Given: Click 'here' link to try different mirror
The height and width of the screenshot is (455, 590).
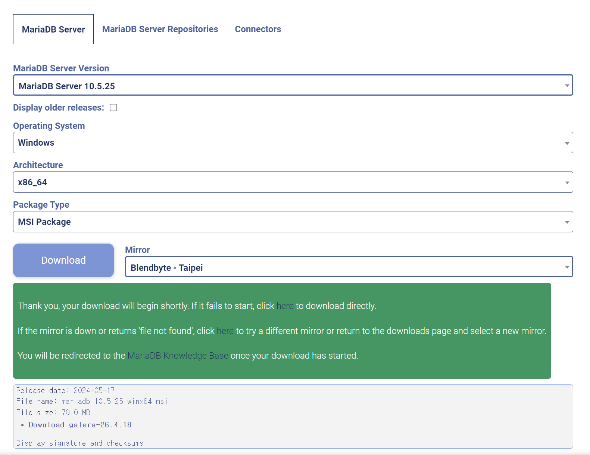Looking at the screenshot, I should pyautogui.click(x=225, y=331).
